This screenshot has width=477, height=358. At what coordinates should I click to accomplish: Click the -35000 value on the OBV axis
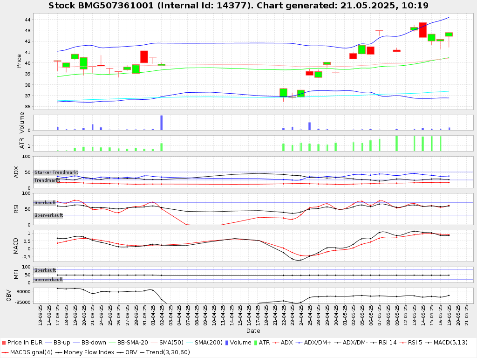(x=22, y=302)
